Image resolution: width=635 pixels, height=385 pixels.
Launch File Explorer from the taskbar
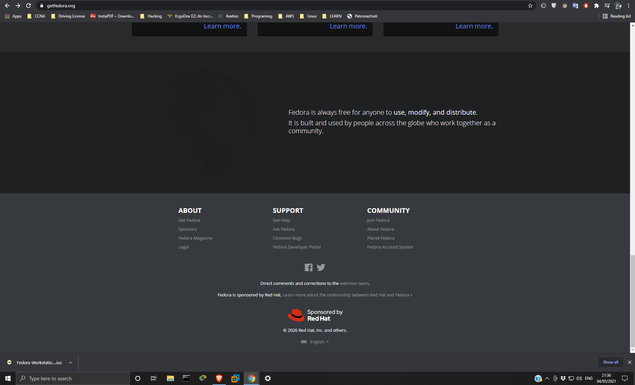point(170,378)
